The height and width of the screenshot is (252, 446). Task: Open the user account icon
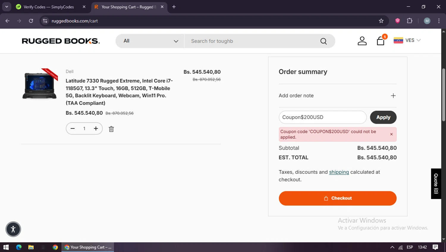(362, 41)
